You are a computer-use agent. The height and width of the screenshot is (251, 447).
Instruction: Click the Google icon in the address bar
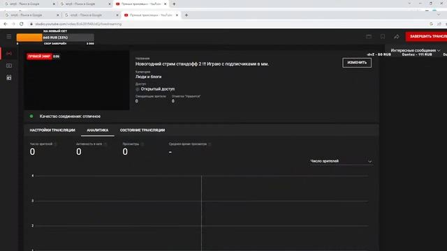coord(432,24)
